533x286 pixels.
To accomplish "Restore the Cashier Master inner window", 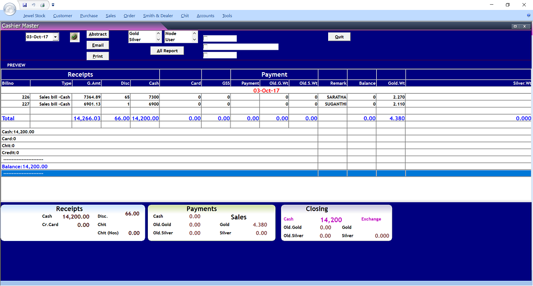I will pyautogui.click(x=515, y=26).
